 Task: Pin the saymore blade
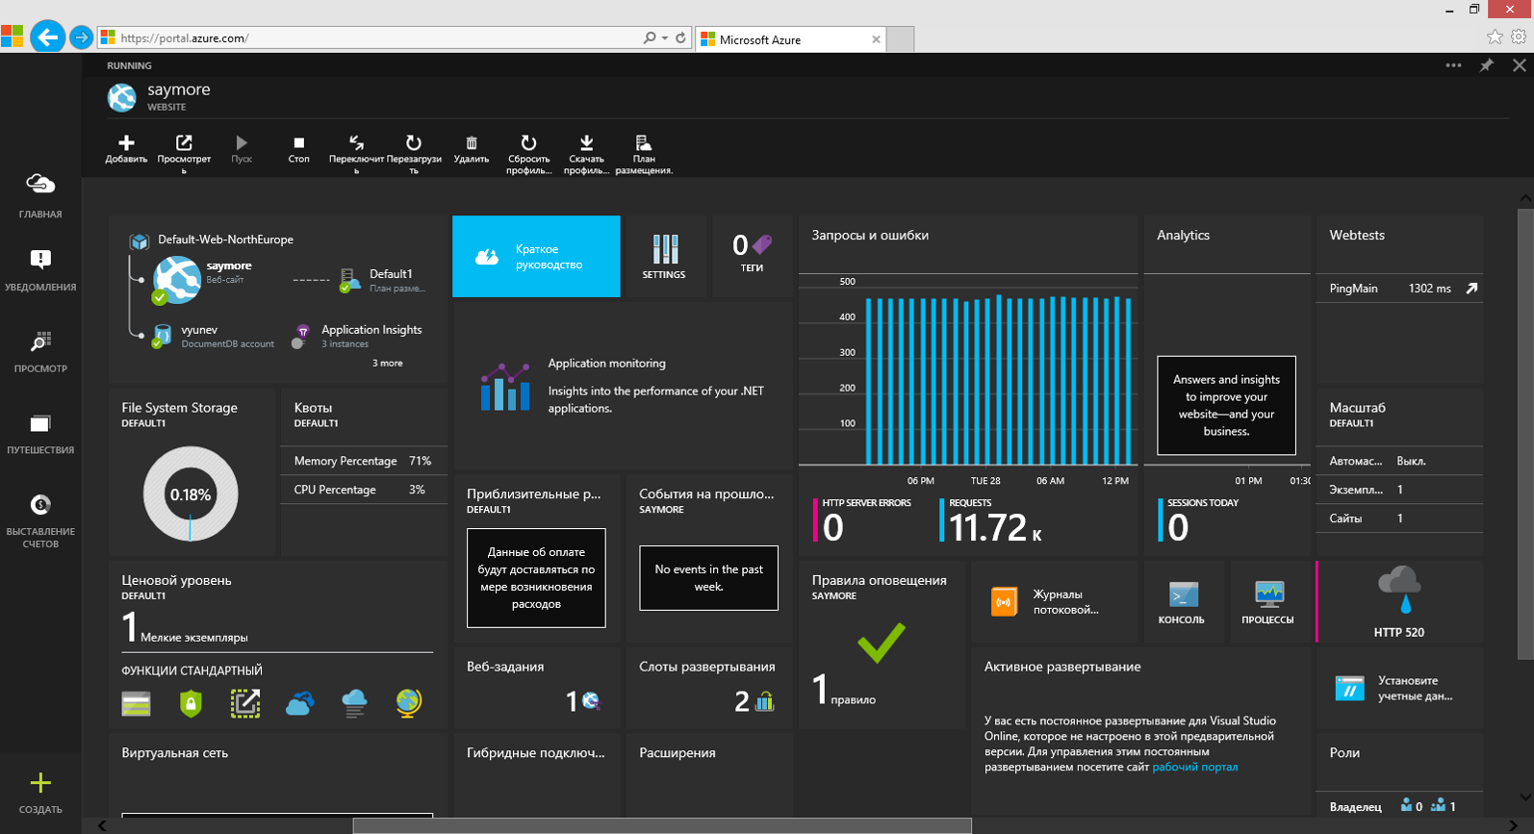pos(1487,65)
